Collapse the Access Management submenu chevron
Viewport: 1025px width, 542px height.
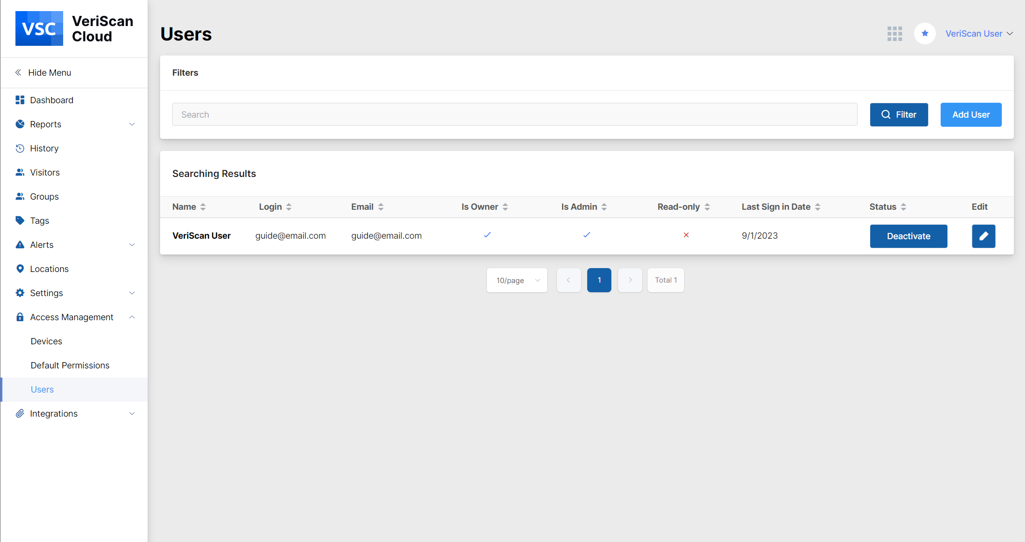tap(132, 317)
